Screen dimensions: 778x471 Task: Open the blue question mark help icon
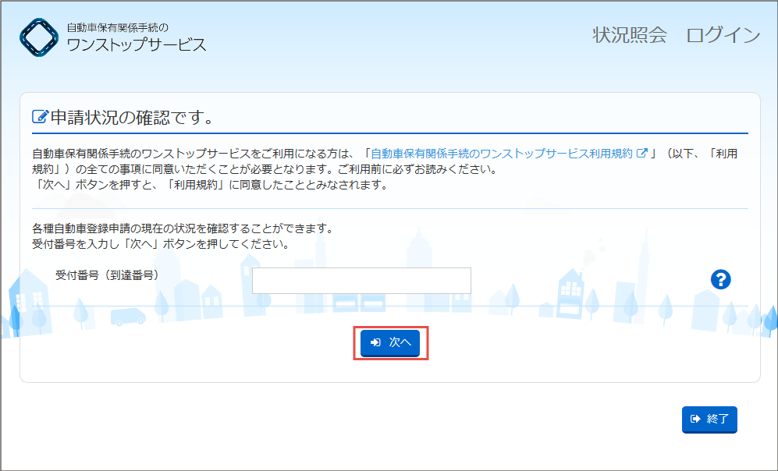coord(720,280)
